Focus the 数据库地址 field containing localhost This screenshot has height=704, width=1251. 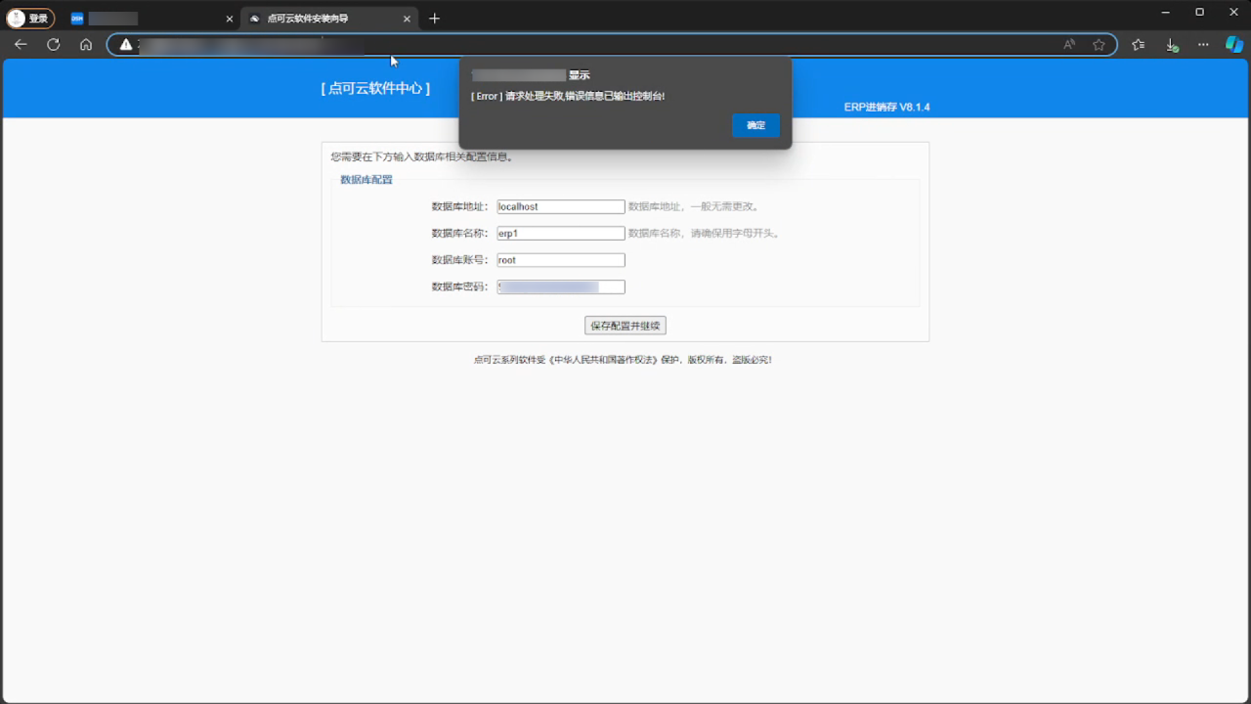pos(560,207)
